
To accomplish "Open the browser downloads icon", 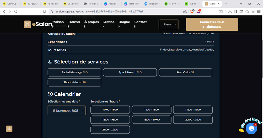I will (230, 11).
